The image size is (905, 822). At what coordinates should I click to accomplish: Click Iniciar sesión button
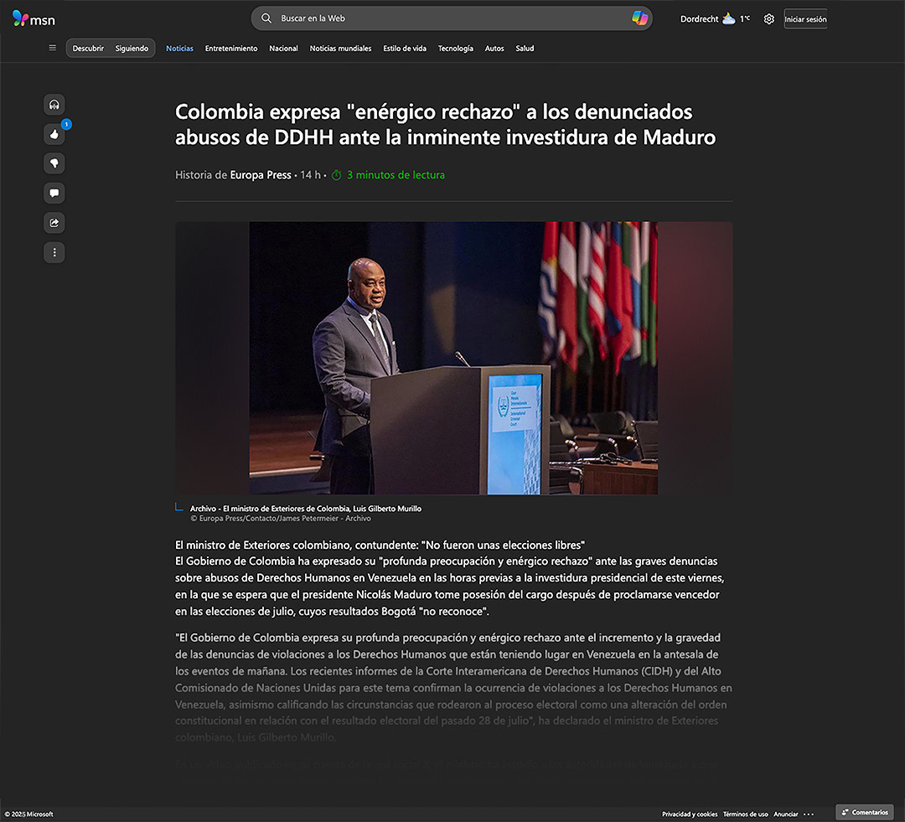click(x=805, y=19)
